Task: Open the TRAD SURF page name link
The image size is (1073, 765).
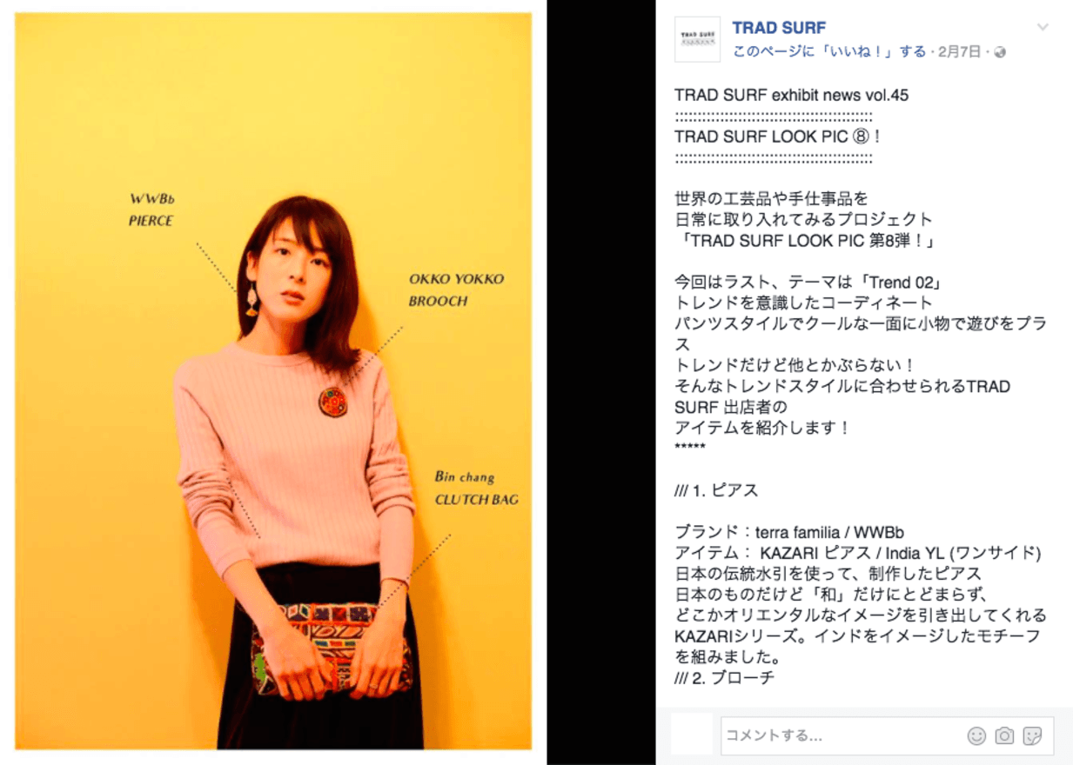Action: coord(779,28)
